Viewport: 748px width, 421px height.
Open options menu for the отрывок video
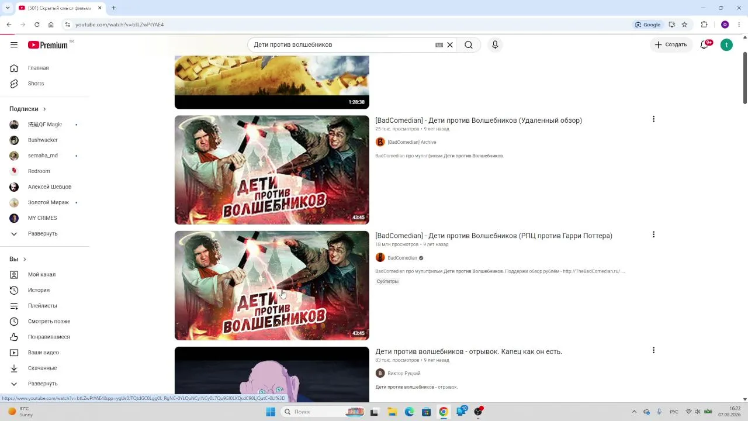[x=653, y=350]
